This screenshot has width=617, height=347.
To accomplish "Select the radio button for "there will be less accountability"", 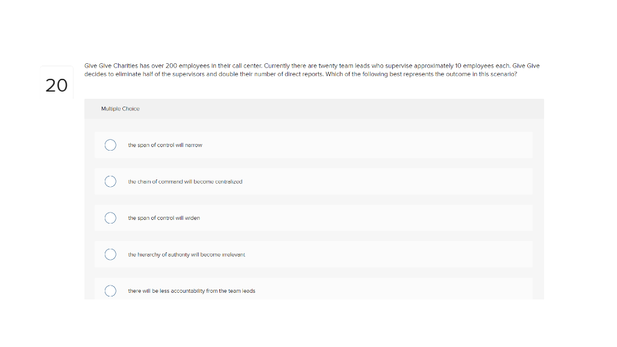I will coord(110,290).
